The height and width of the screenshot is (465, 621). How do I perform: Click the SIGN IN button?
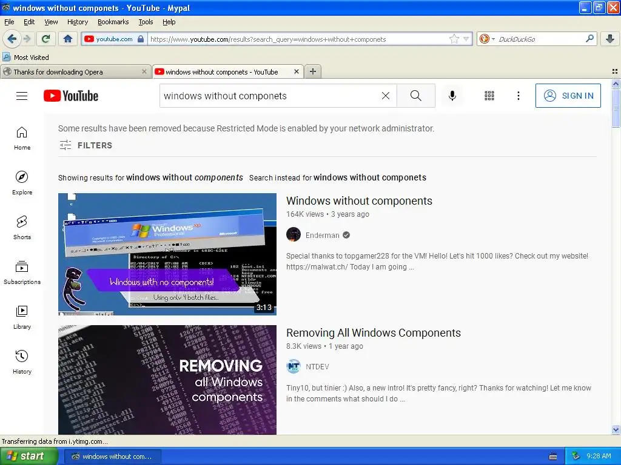568,96
